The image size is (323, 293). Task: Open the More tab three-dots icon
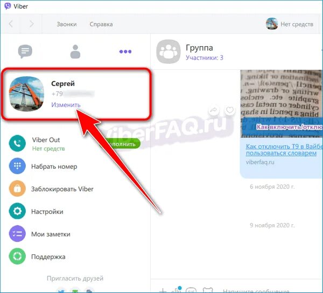(125, 52)
